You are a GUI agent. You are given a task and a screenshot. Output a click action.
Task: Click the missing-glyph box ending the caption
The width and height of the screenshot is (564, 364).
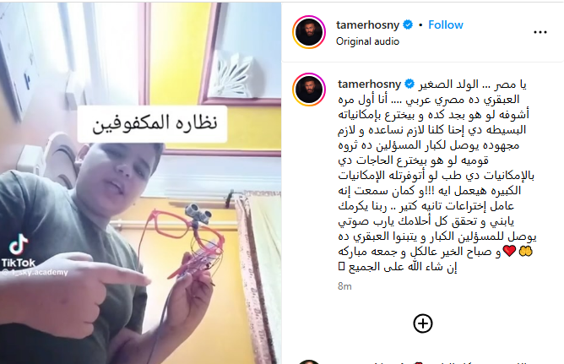tap(342, 267)
